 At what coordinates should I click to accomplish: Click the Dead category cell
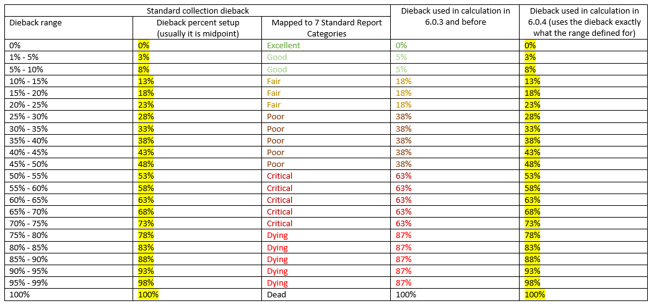pyautogui.click(x=326, y=295)
